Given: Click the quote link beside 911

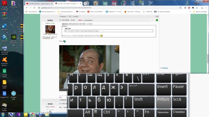Looking at the screenshot, I should click(88, 20).
